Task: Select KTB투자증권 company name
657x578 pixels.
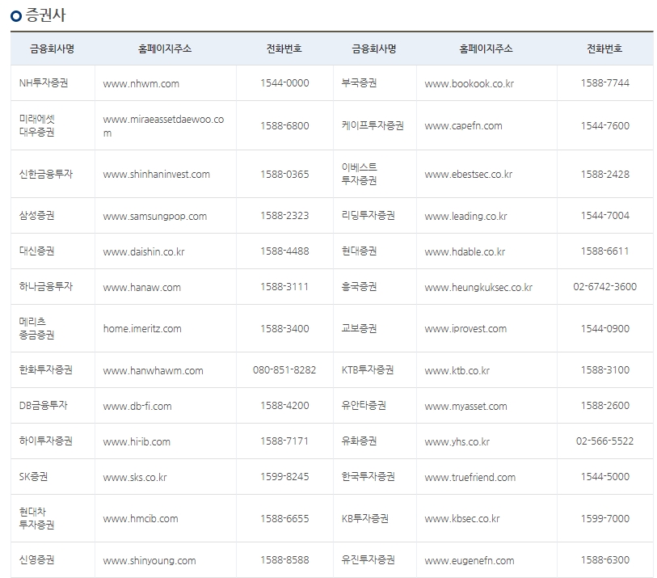Action: [368, 370]
